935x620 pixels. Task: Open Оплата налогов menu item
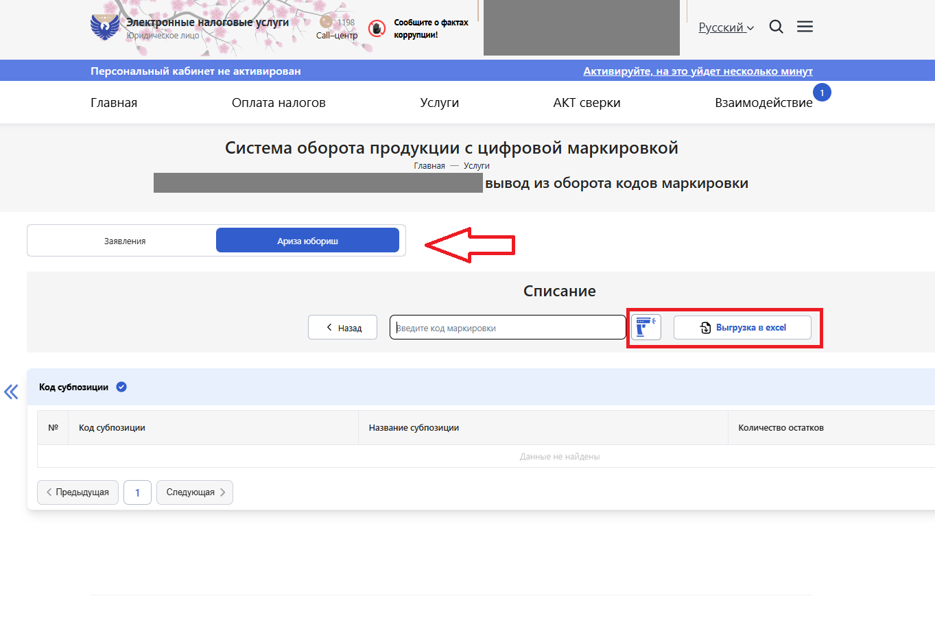[279, 102]
